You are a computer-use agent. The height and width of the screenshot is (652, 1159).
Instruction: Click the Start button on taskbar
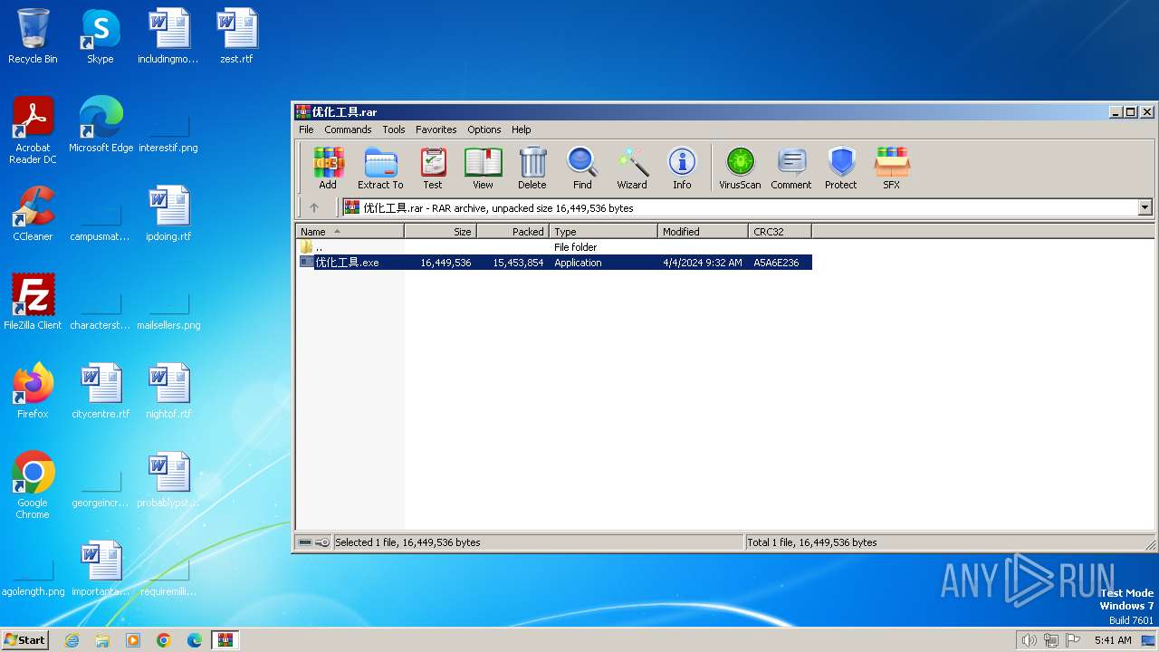[25, 640]
